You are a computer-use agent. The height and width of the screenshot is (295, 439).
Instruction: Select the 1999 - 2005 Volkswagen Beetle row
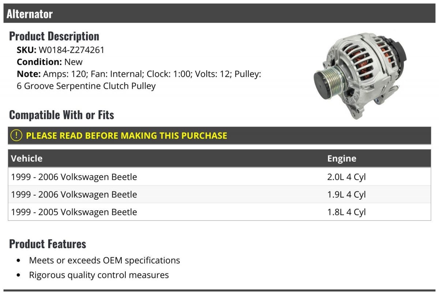click(74, 212)
